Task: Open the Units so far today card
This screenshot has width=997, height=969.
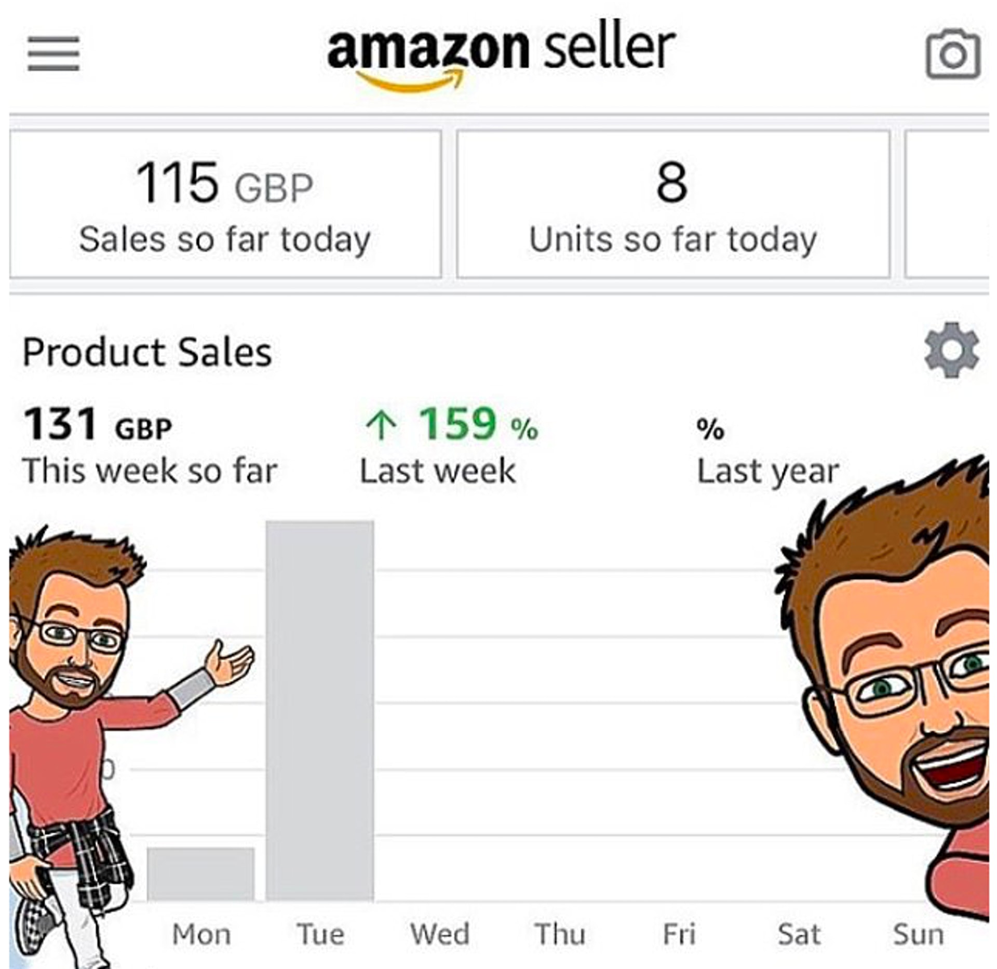Action: pyautogui.click(x=673, y=204)
